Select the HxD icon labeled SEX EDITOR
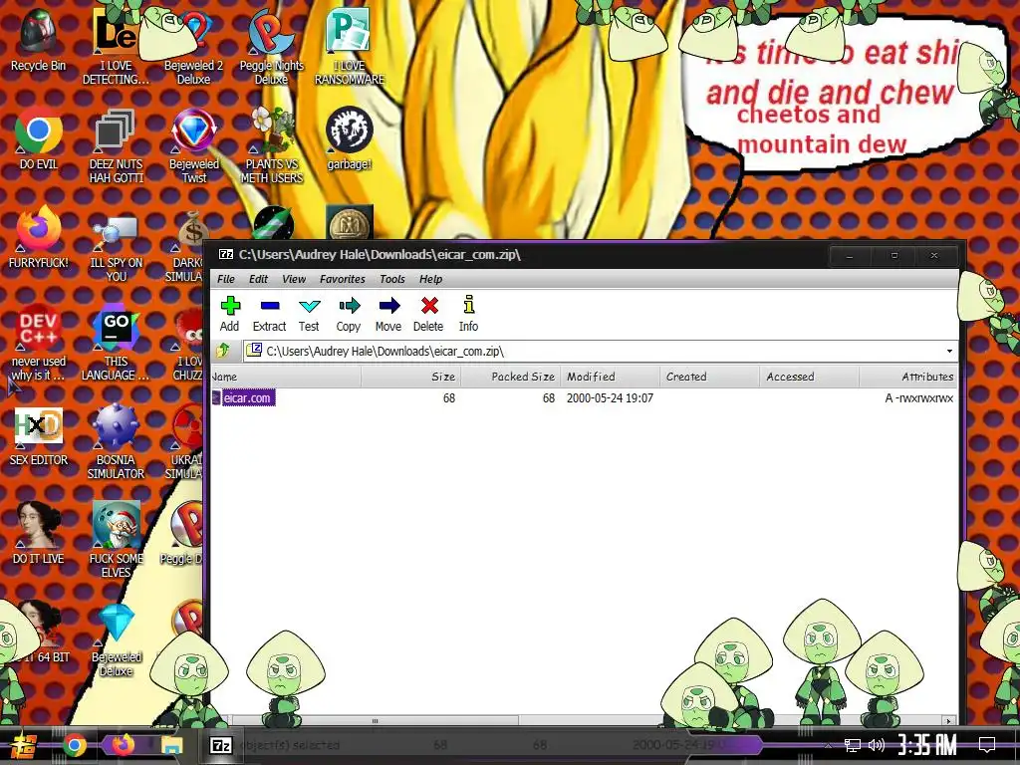 click(39, 436)
